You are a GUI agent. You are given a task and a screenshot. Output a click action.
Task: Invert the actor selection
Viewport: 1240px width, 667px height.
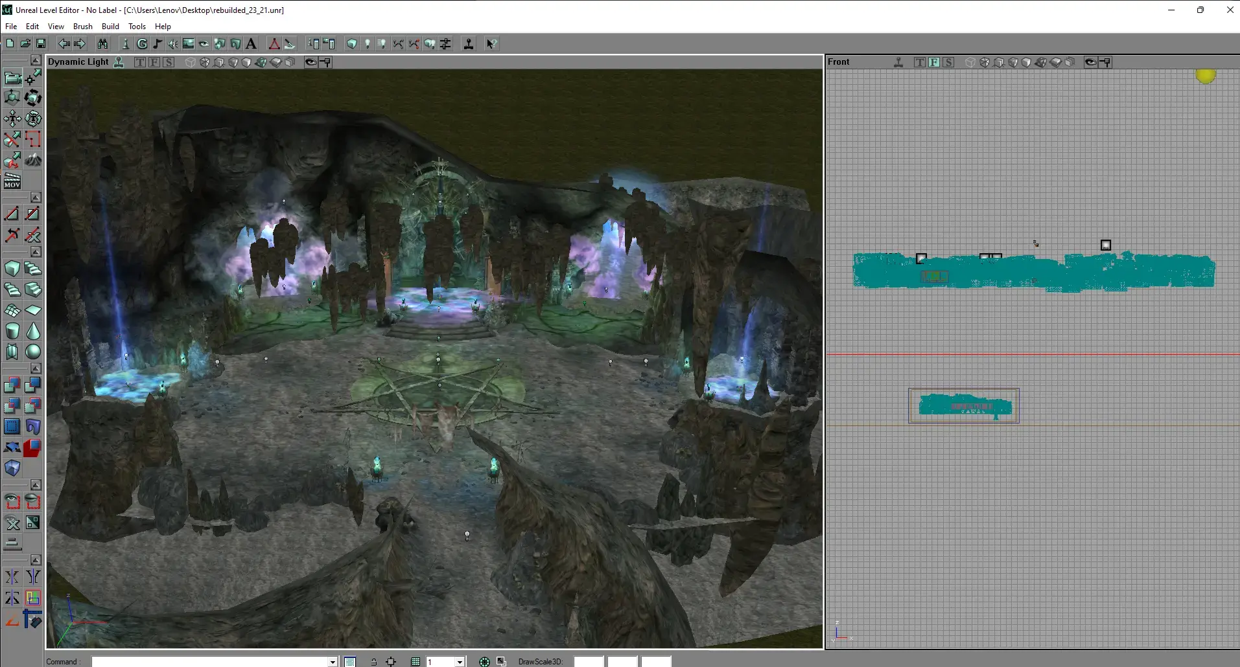pos(33,523)
